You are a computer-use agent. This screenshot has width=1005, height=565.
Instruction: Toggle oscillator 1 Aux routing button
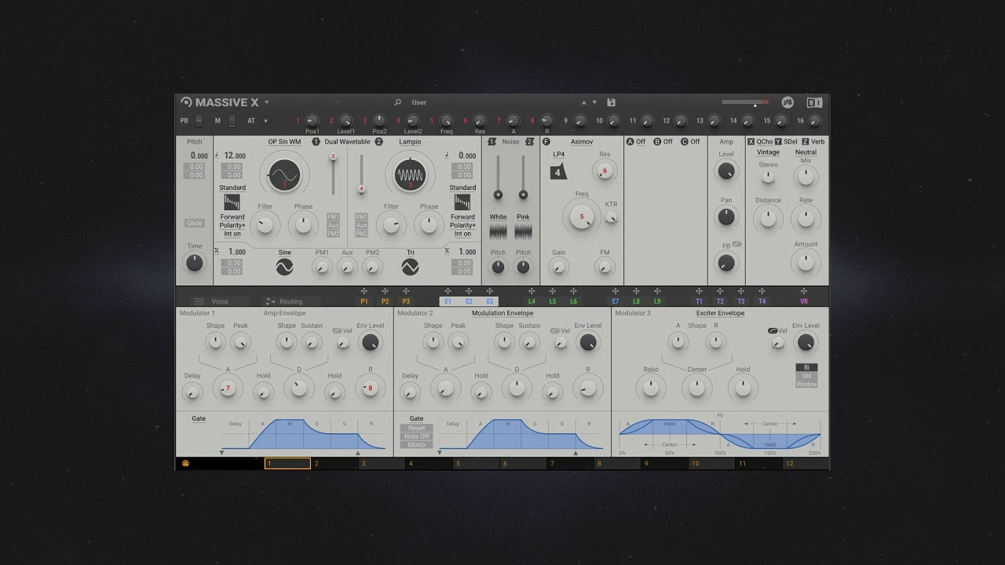pyautogui.click(x=334, y=225)
